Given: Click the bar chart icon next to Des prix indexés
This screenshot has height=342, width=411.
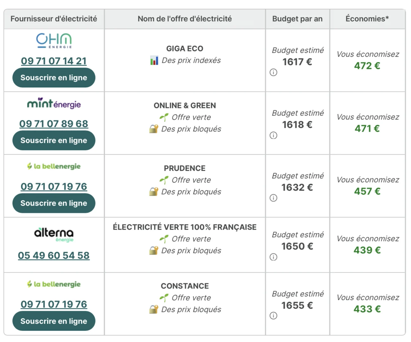Looking at the screenshot, I should click(x=154, y=60).
